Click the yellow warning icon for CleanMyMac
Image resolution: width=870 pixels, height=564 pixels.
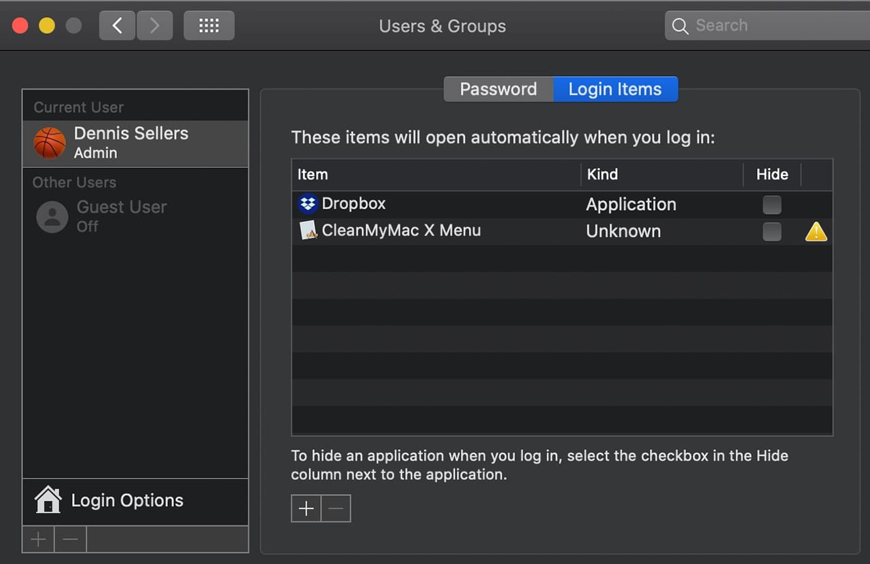click(816, 232)
